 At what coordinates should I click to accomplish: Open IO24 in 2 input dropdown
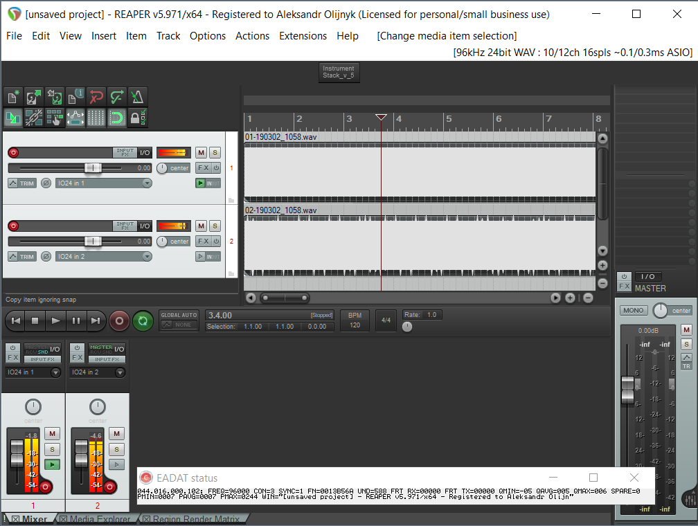[104, 256]
